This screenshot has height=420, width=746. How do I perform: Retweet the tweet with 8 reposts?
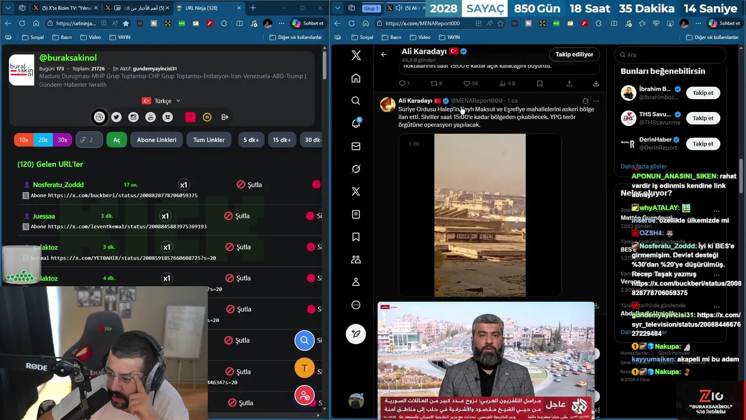click(437, 83)
